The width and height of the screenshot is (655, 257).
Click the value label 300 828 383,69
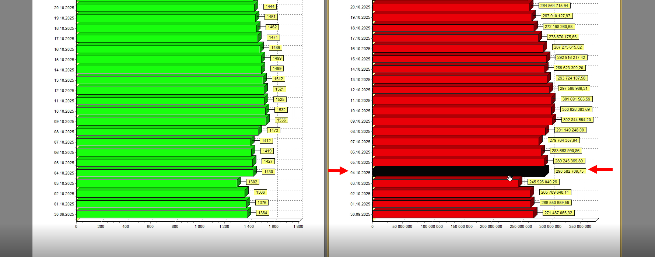[x=576, y=109]
